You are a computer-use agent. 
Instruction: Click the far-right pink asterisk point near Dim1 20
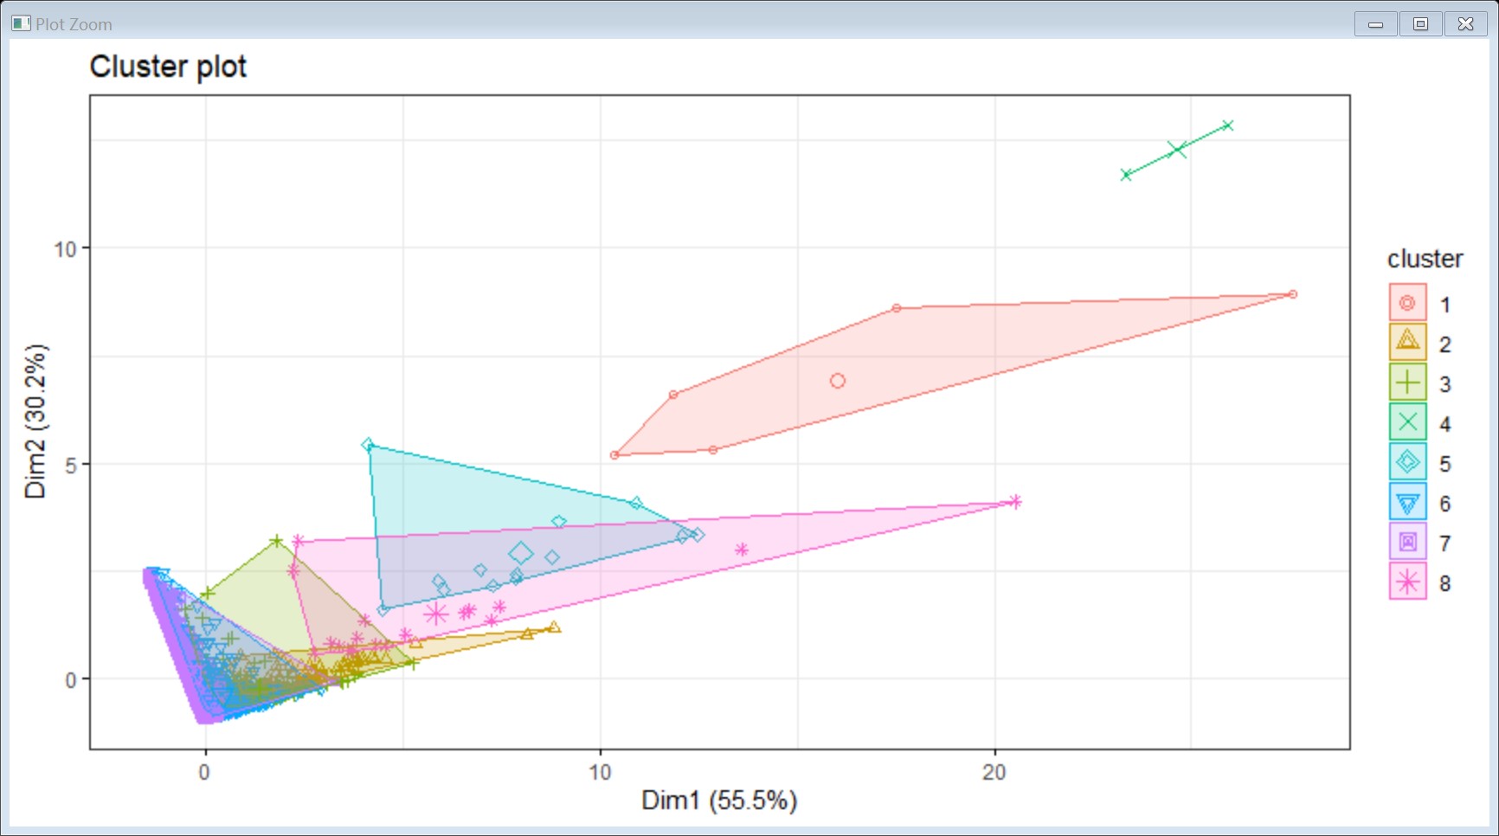(x=1016, y=501)
